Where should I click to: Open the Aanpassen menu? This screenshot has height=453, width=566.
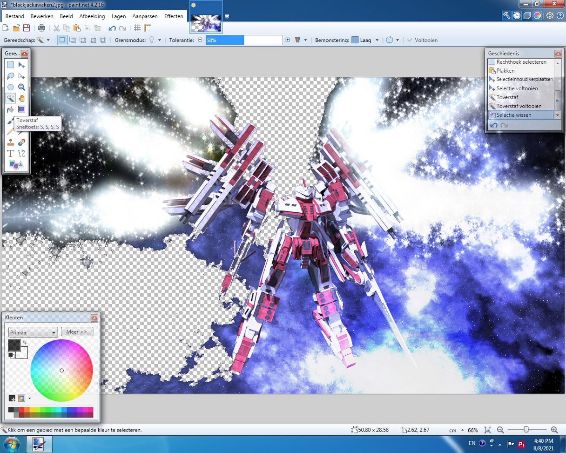[145, 16]
